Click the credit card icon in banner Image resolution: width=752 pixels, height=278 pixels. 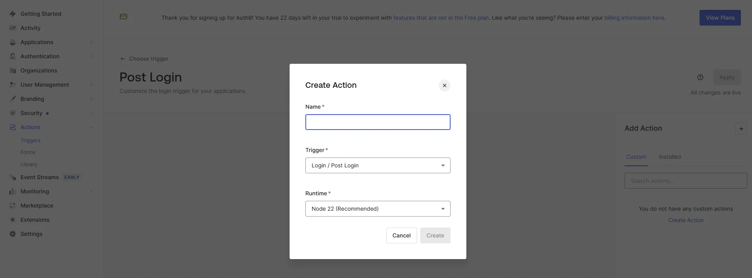coord(123,17)
